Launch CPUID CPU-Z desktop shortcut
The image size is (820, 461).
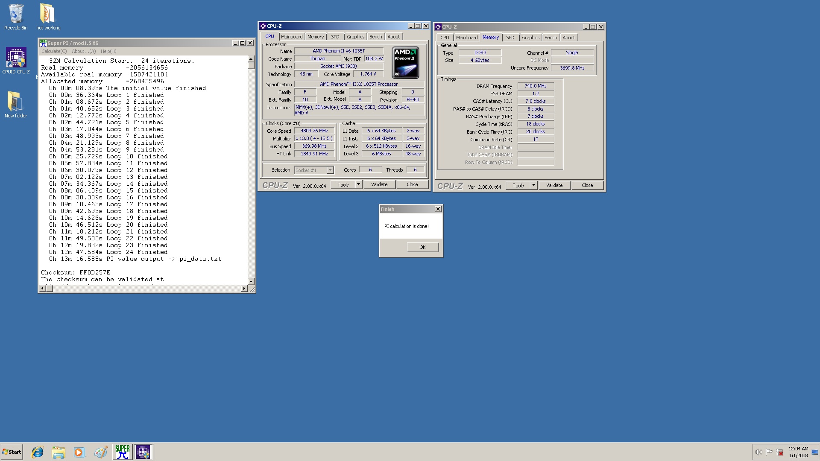(x=16, y=61)
